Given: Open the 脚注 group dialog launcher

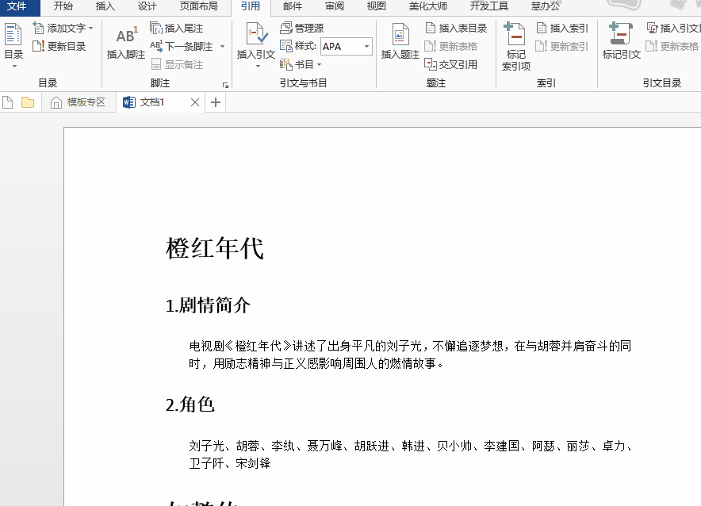Looking at the screenshot, I should (226, 85).
